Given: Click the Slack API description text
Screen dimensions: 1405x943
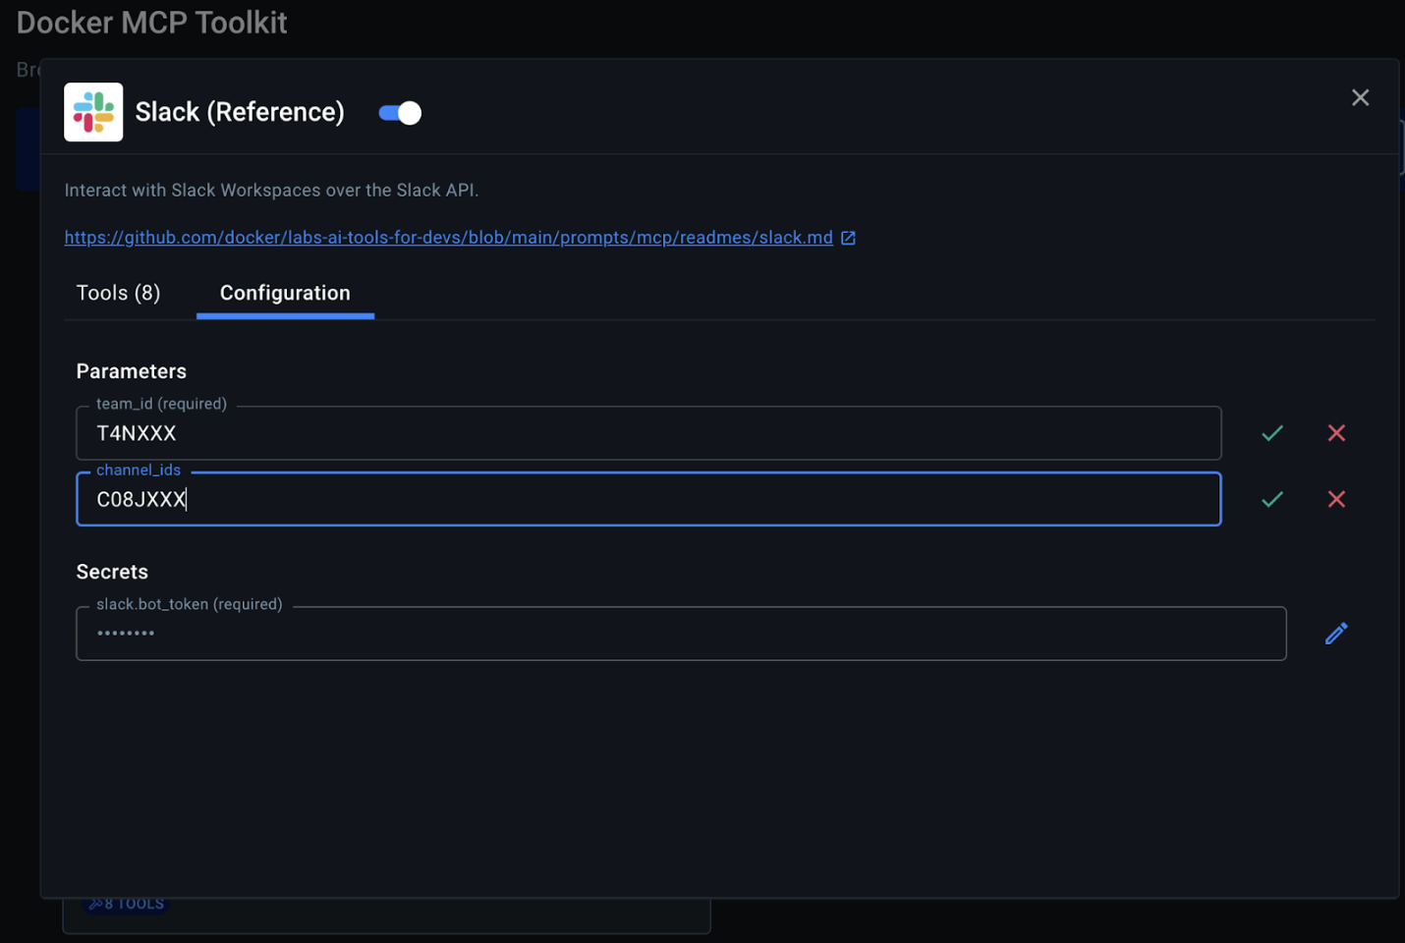Looking at the screenshot, I should click(x=271, y=191).
